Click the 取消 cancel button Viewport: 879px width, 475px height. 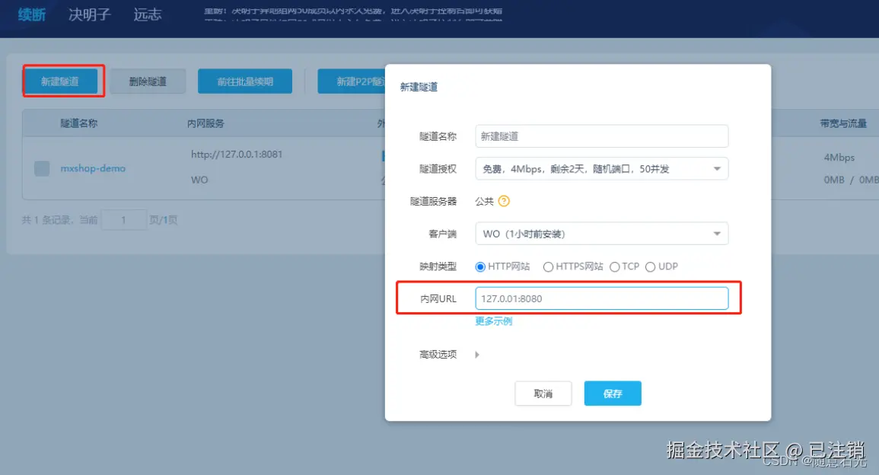click(x=543, y=393)
